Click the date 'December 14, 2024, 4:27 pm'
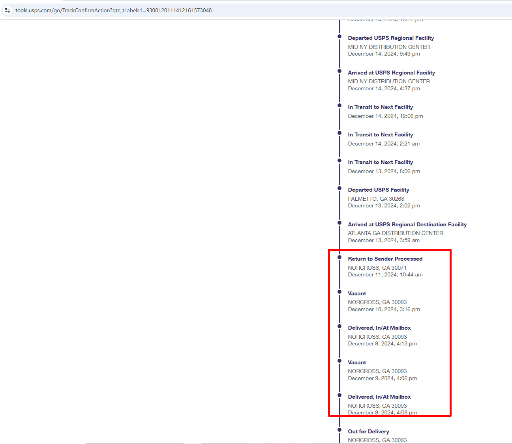Viewport: 512px width, 444px height. [x=384, y=88]
